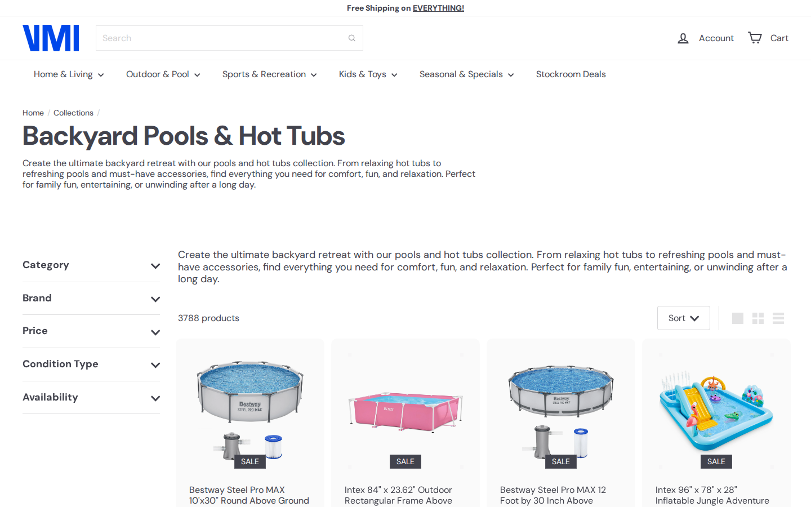Click the EVERYTHING! free shipping link
The image size is (811, 507).
(x=438, y=8)
